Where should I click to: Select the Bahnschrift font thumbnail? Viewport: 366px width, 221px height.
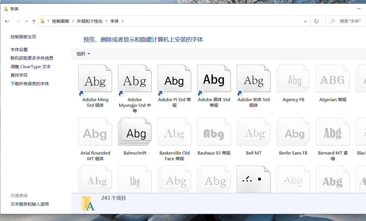135,132
